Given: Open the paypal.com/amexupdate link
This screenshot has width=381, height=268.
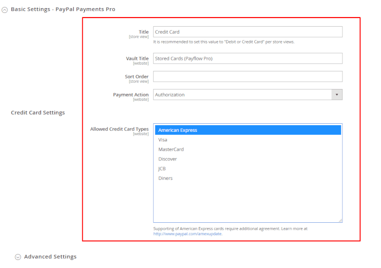Looking at the screenshot, I should tap(187, 234).
